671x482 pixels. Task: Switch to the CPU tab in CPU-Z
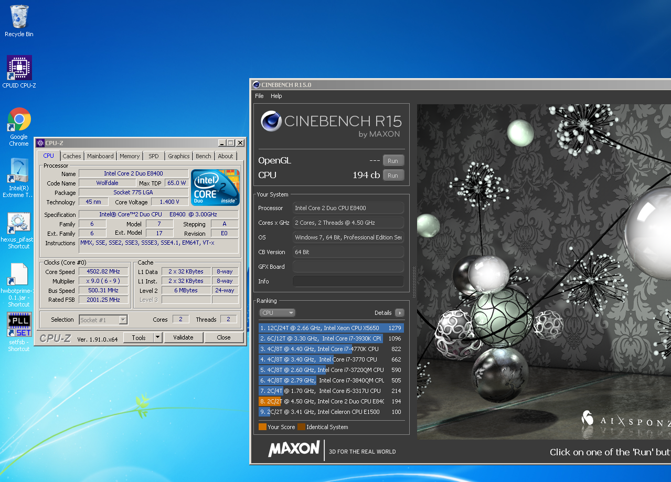[x=48, y=156]
